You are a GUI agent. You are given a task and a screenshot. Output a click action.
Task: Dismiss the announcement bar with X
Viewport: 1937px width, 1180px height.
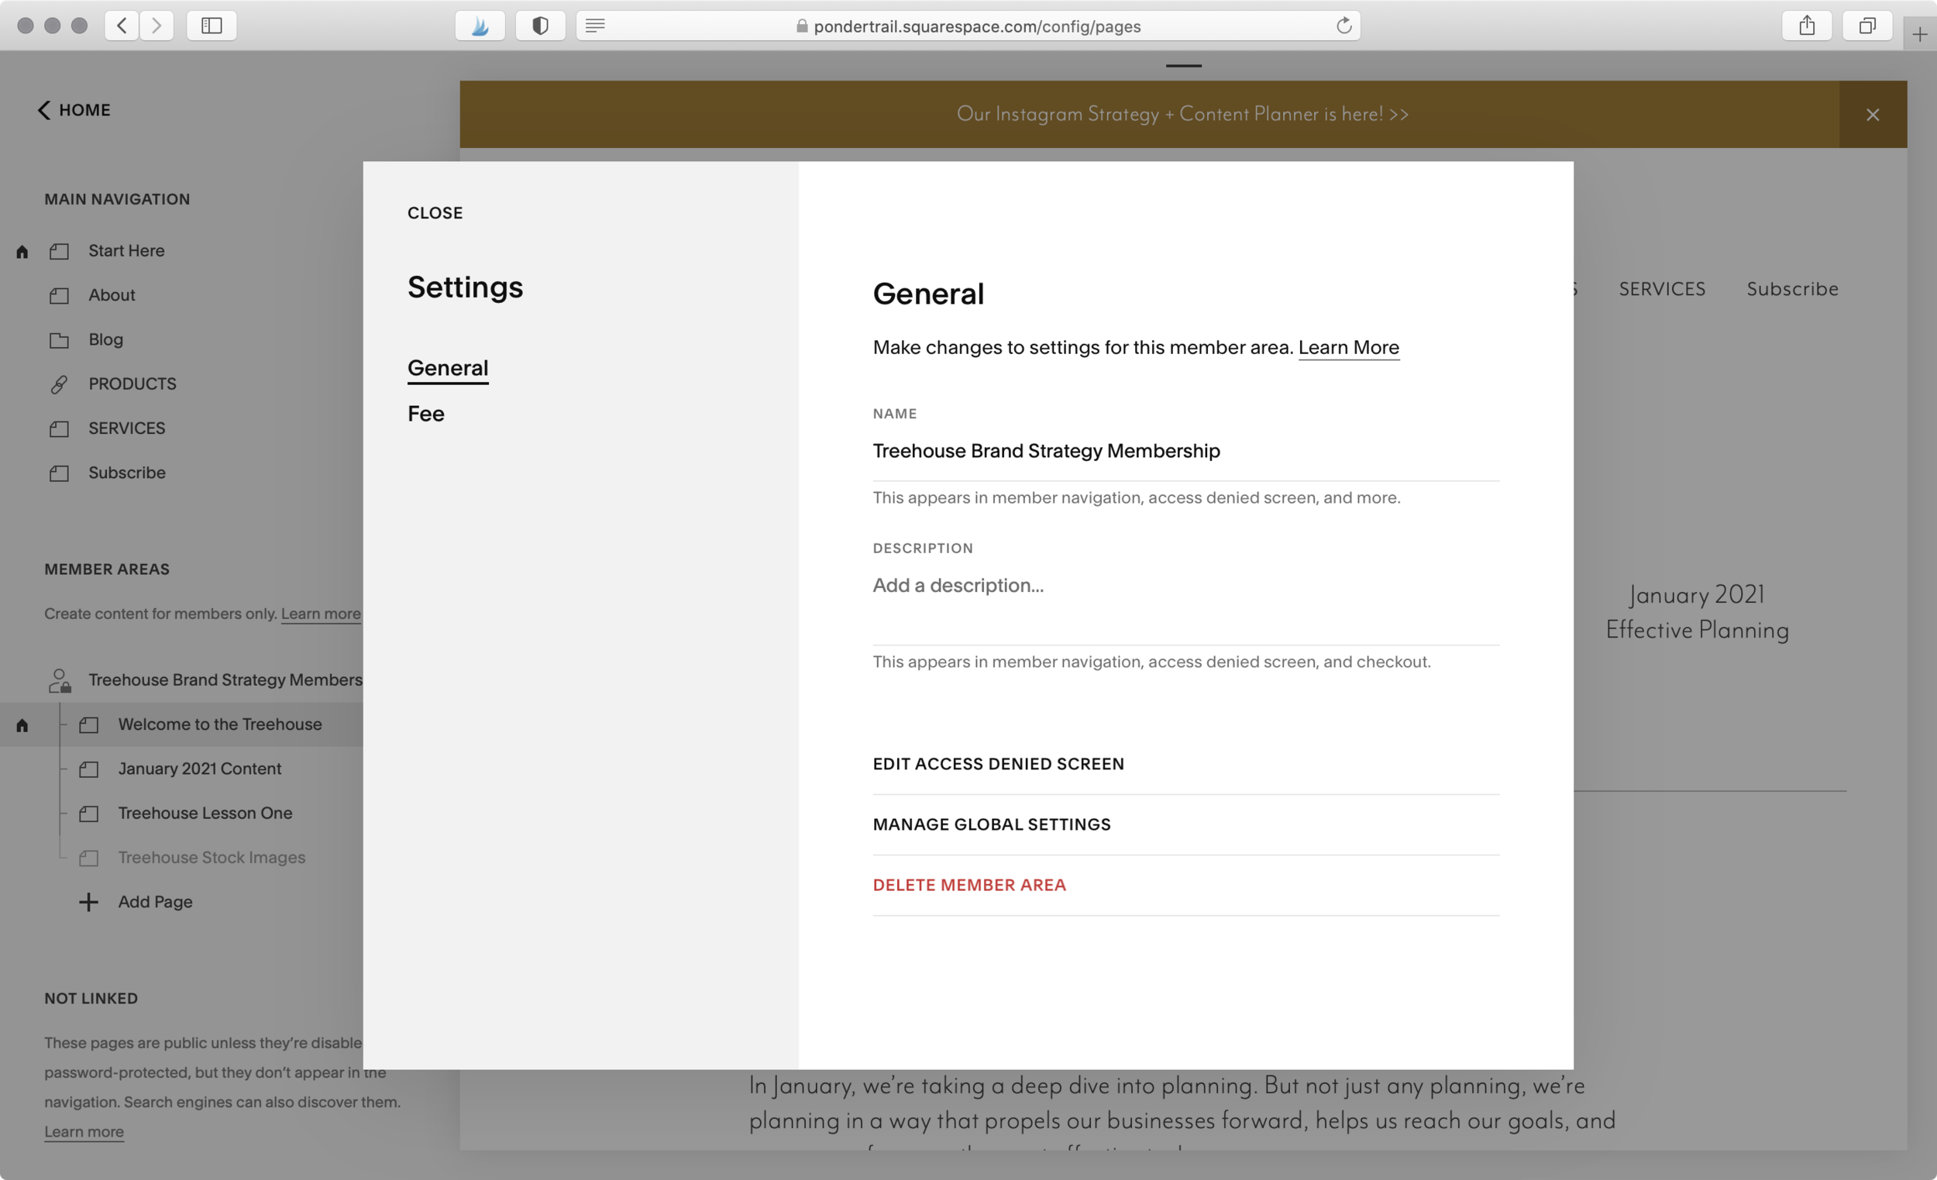point(1873,115)
